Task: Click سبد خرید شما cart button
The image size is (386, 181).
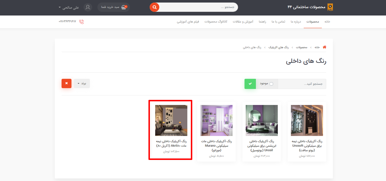Action: point(114,7)
